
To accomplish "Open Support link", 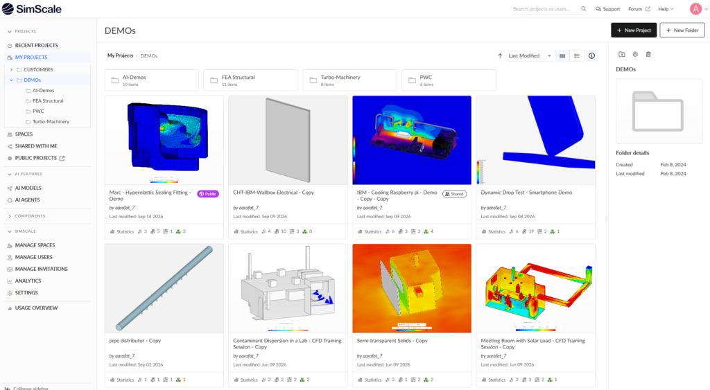I will (607, 9).
